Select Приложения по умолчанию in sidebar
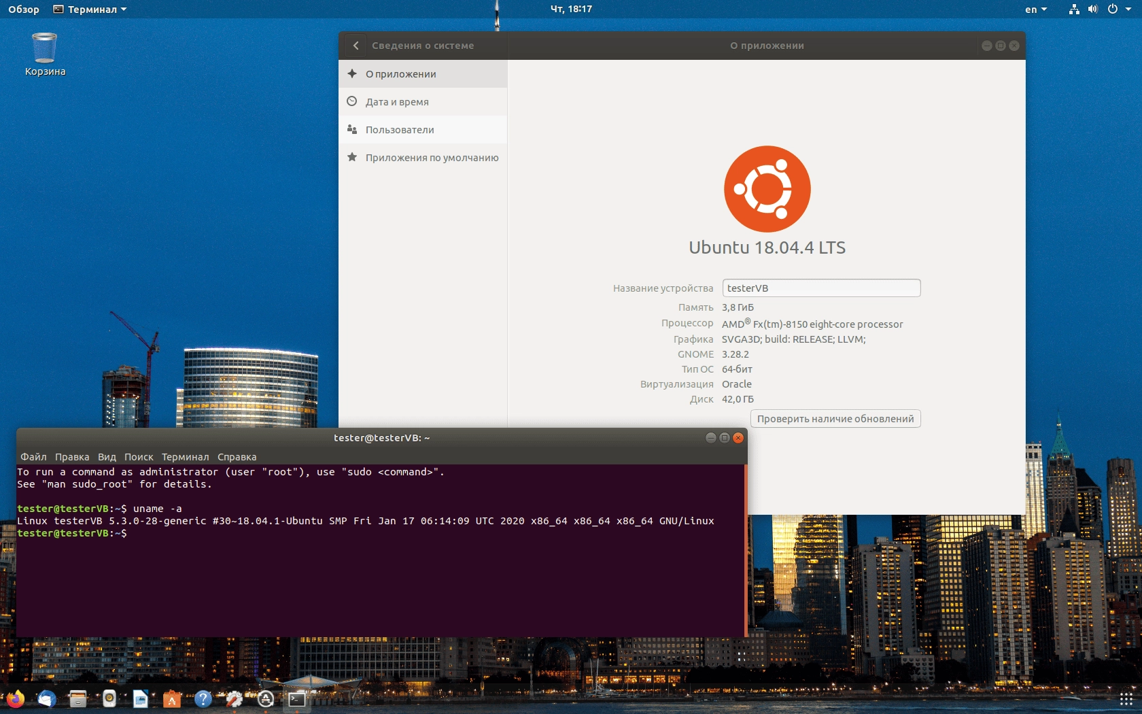The width and height of the screenshot is (1142, 714). pos(423,157)
